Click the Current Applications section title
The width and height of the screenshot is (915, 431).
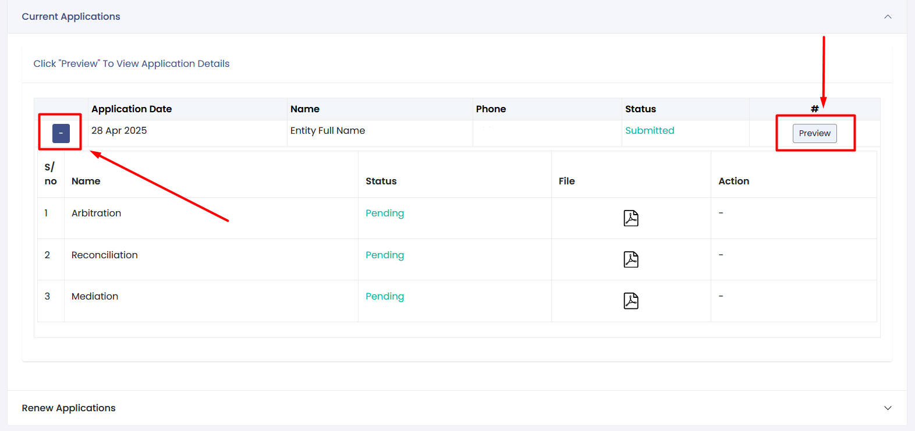[71, 17]
